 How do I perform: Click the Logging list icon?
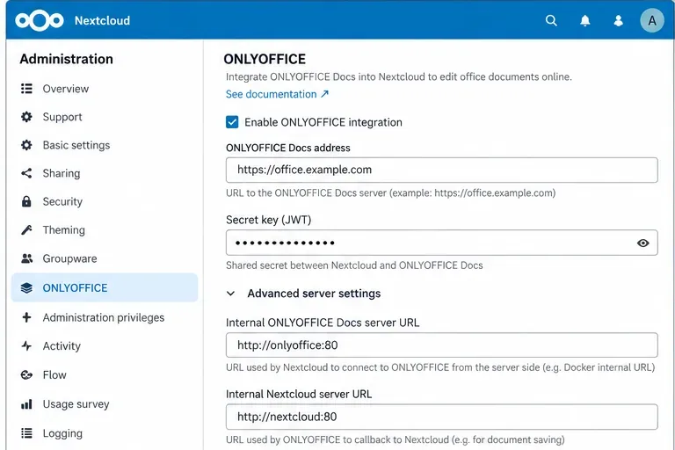click(x=26, y=433)
